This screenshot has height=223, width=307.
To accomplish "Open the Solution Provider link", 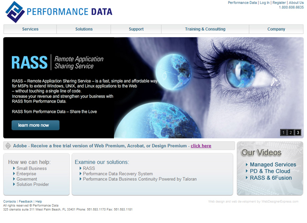I will point(33,184).
